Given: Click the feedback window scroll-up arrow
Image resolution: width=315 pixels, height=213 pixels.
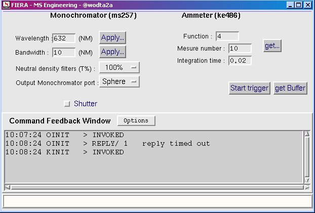Looking at the screenshot, I should click(x=306, y=135).
